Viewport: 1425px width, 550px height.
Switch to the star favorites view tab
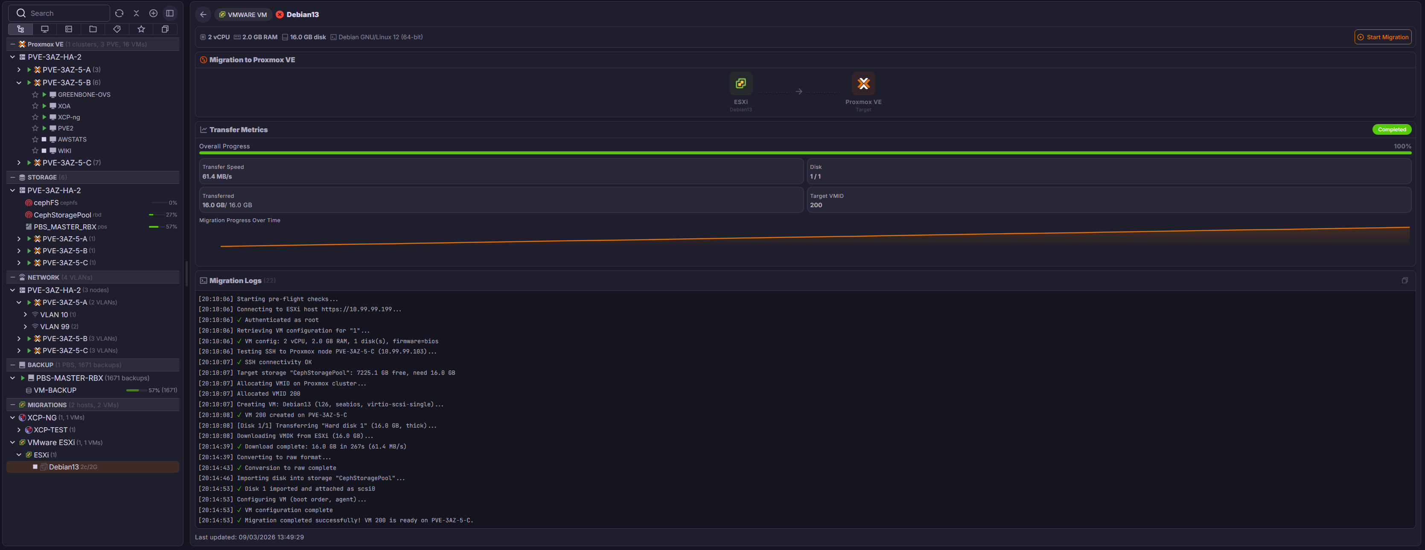(x=141, y=29)
